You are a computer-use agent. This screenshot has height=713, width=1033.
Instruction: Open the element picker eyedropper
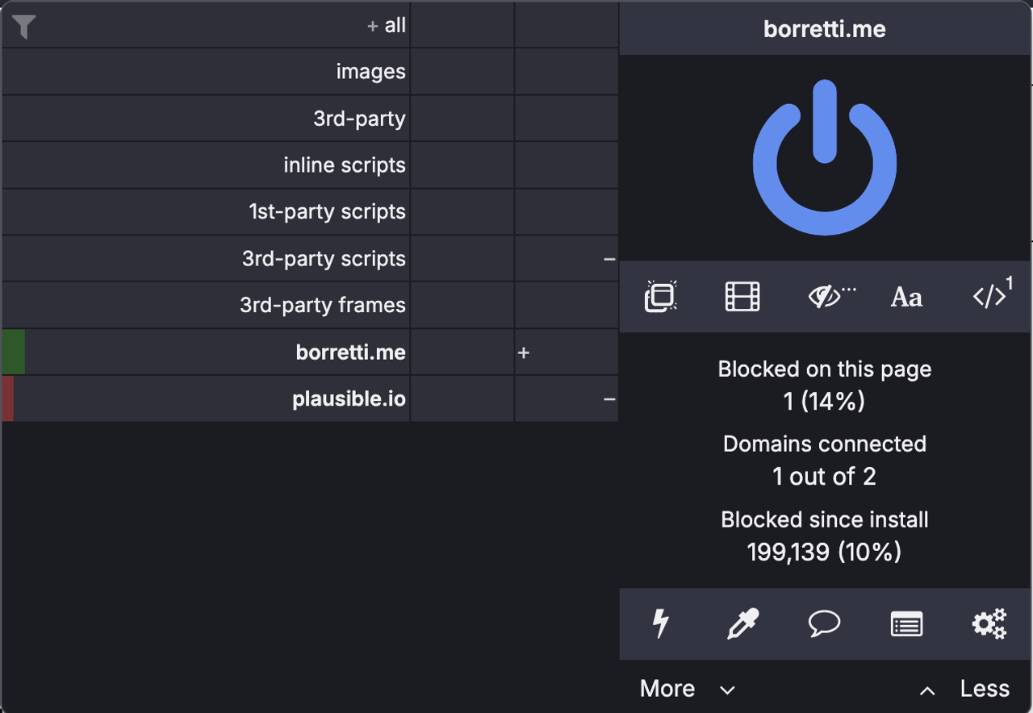742,623
